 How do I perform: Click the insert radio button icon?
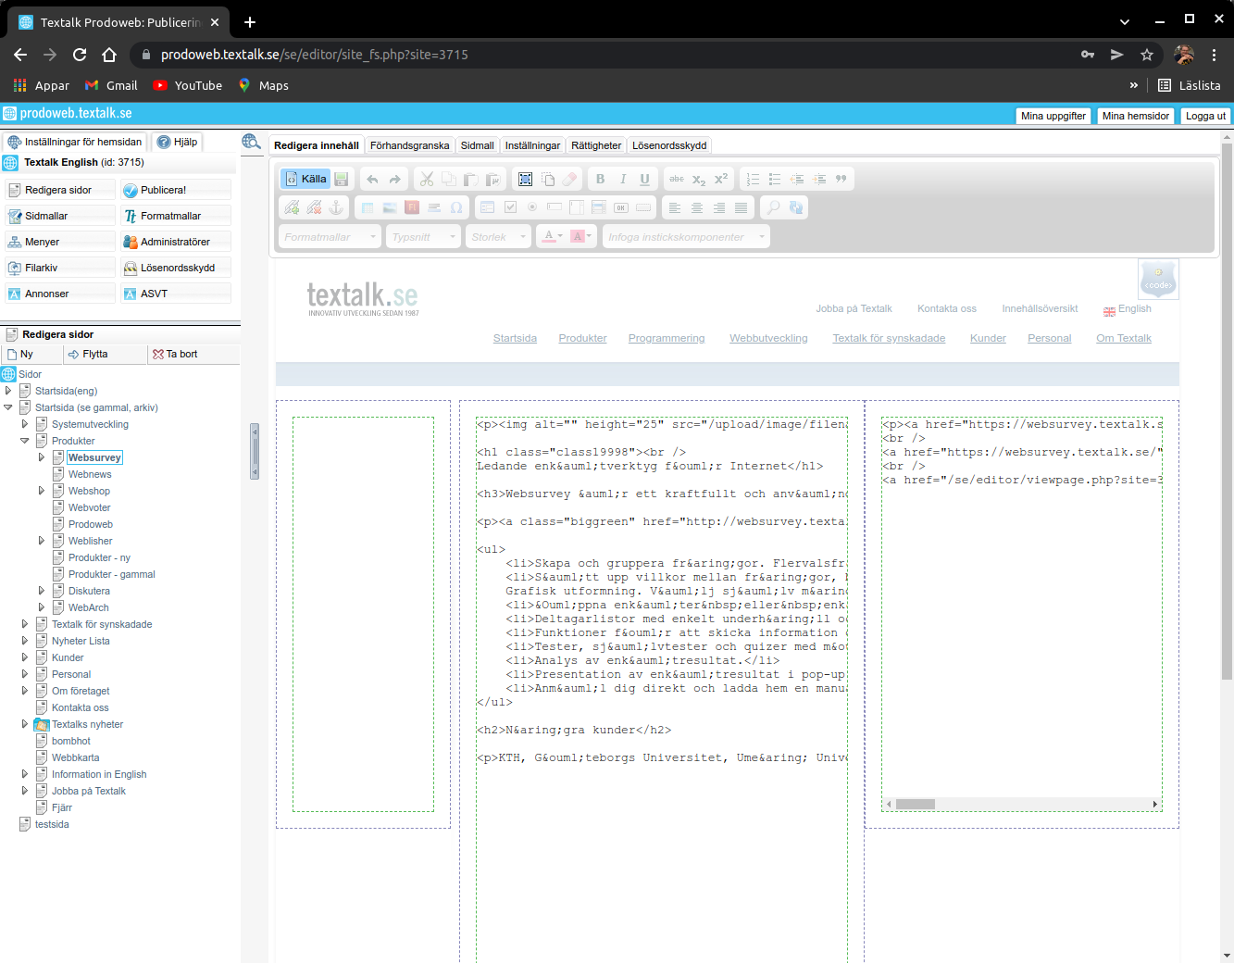point(532,207)
